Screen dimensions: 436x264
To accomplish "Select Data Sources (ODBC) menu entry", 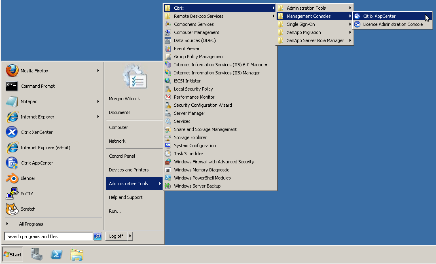I will [220, 40].
